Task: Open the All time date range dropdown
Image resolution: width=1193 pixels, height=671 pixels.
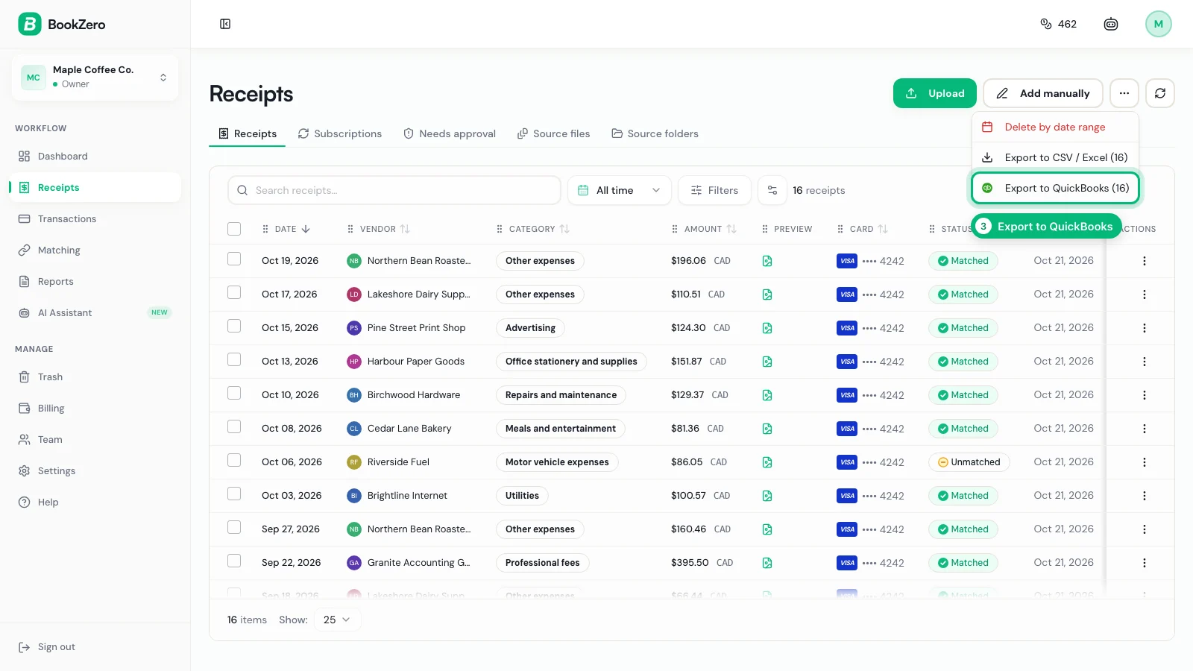Action: pyautogui.click(x=619, y=190)
